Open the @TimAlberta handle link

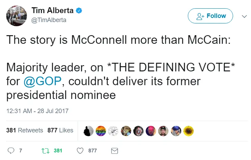click(49, 20)
